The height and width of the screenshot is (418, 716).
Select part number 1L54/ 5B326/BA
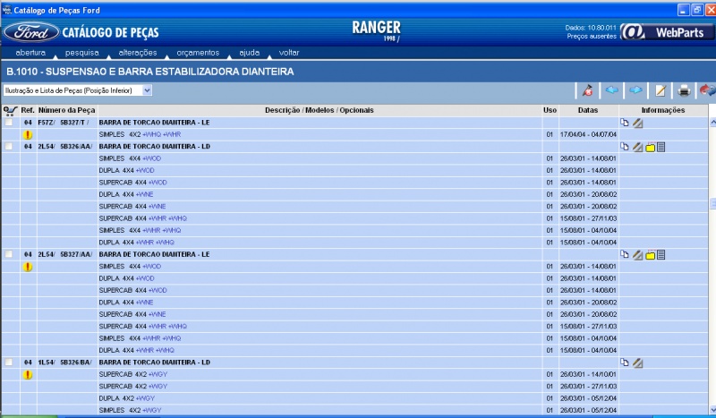(64, 362)
